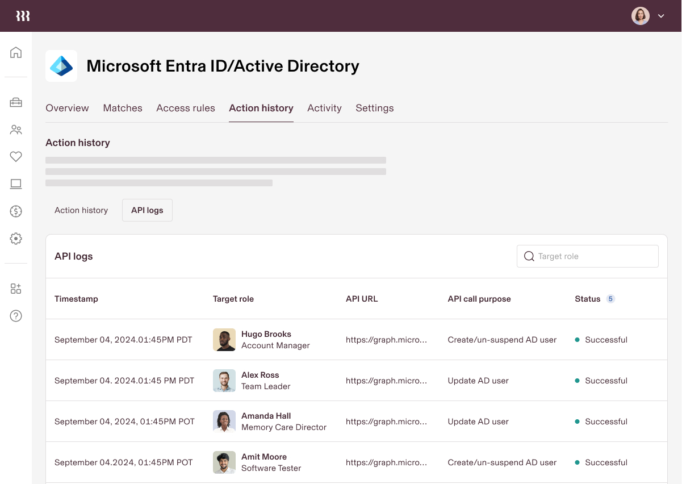Click Successful status in Amanda Hall row
Viewport: 682px width, 484px height.
(601, 422)
